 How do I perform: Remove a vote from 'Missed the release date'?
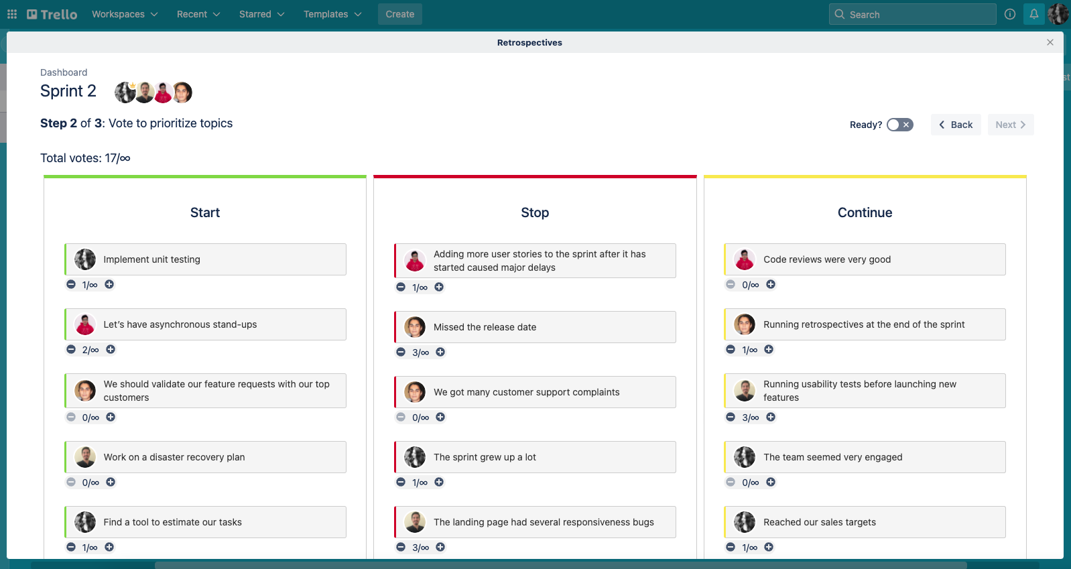tap(401, 353)
